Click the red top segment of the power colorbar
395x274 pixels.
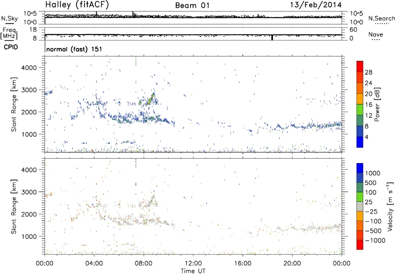[360, 66]
